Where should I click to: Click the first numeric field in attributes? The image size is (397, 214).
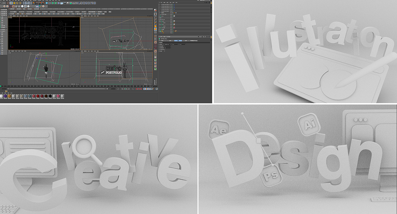coord(168,44)
